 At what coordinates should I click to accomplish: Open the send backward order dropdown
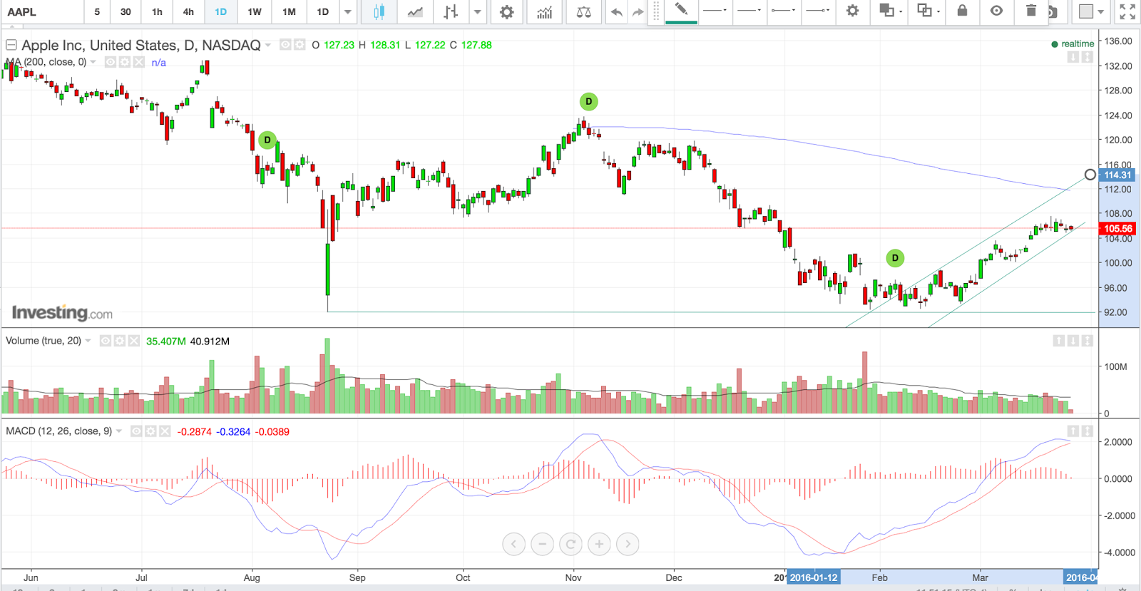[x=928, y=11]
